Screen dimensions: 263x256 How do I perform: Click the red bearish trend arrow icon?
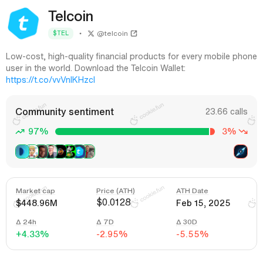pos(243,132)
